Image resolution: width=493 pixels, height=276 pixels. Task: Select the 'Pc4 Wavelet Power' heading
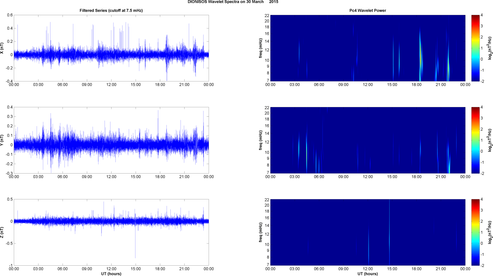click(x=368, y=10)
